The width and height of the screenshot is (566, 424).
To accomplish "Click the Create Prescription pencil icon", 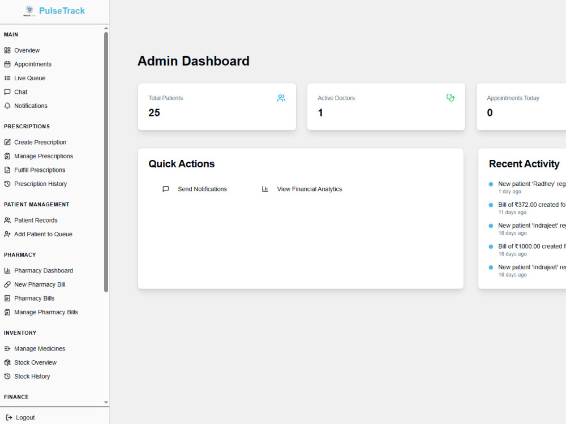I will pos(7,142).
